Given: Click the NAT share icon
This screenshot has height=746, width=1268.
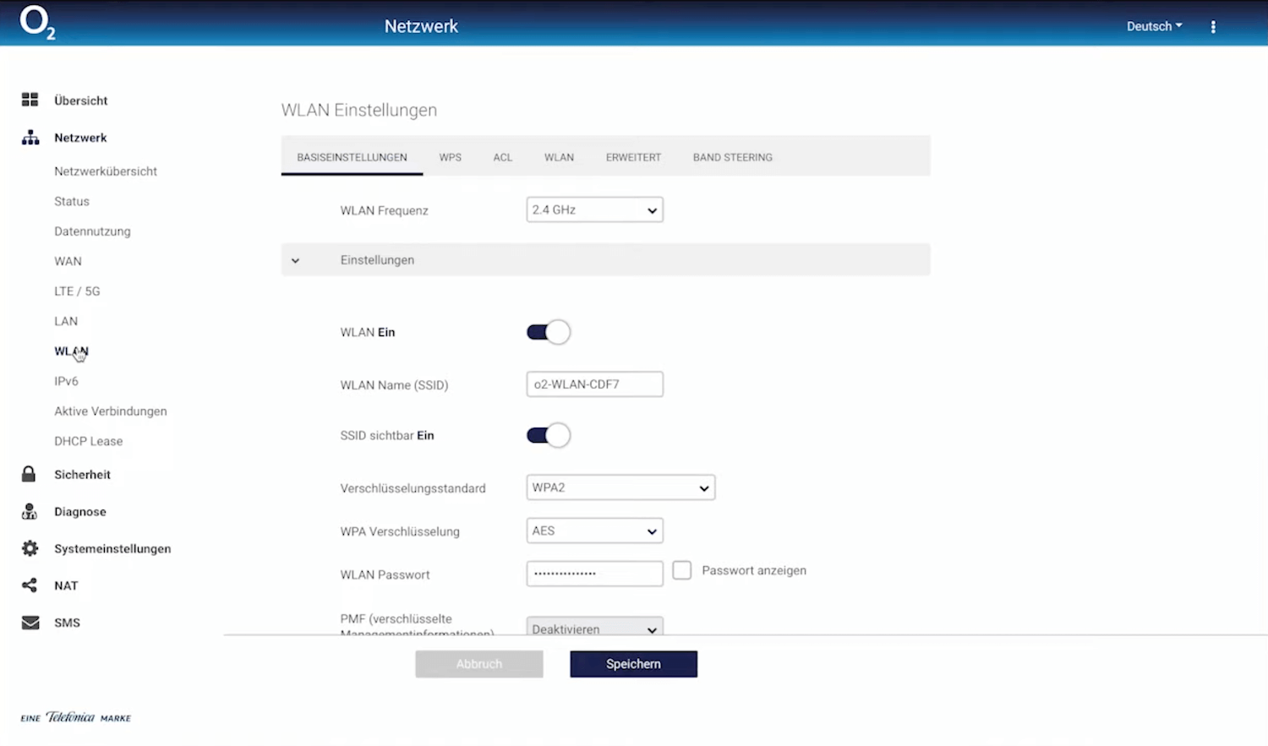Looking at the screenshot, I should click(x=30, y=585).
